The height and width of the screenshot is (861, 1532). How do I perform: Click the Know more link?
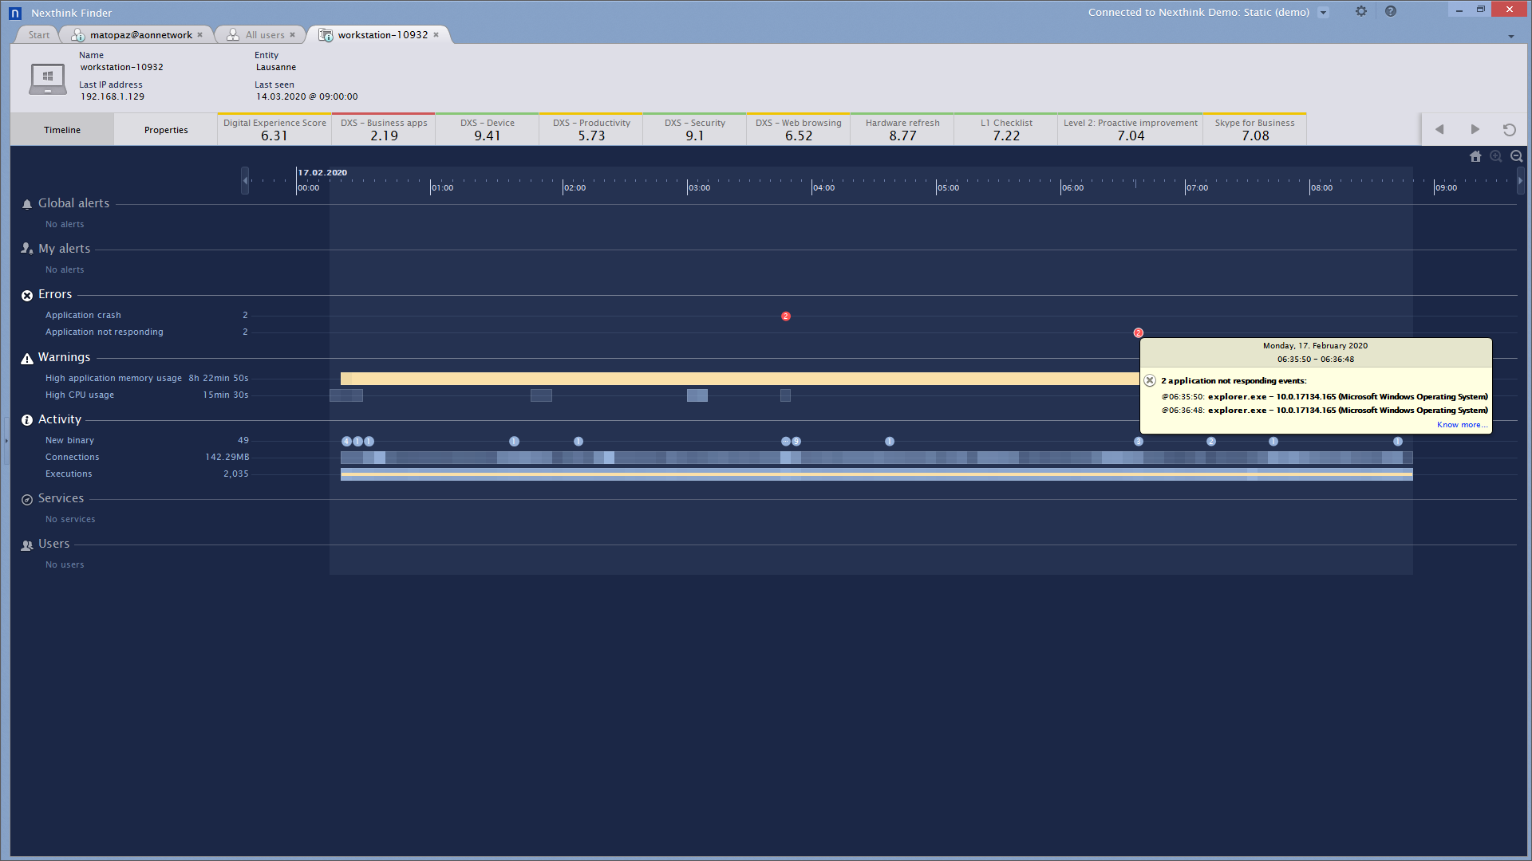pyautogui.click(x=1461, y=425)
